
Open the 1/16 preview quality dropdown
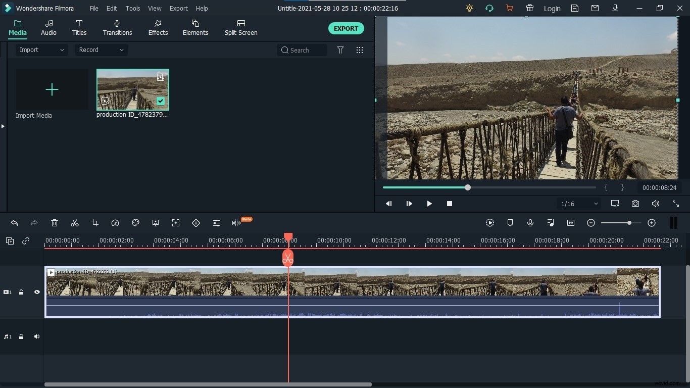click(x=578, y=204)
